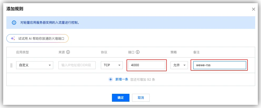
Task: Click the info icon next to 来源
Action: [x=68, y=52]
